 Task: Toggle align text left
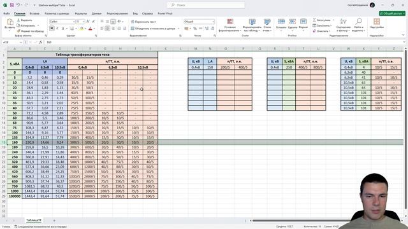point(102,29)
